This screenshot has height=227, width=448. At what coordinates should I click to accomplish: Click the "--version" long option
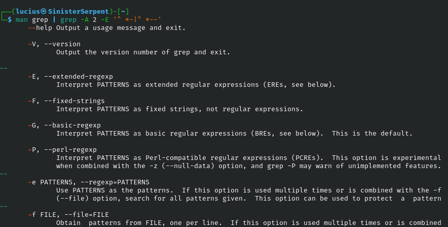(62, 44)
